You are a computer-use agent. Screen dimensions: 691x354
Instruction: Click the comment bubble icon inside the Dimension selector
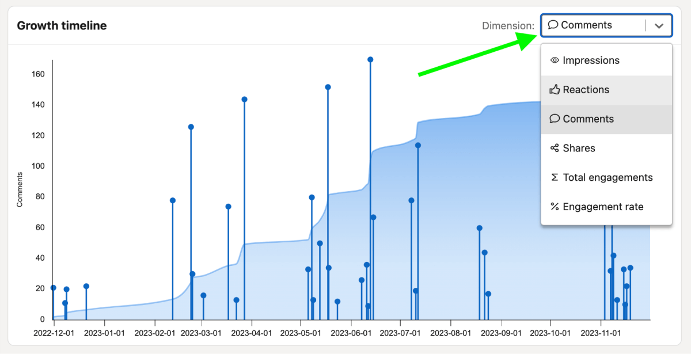(x=553, y=25)
